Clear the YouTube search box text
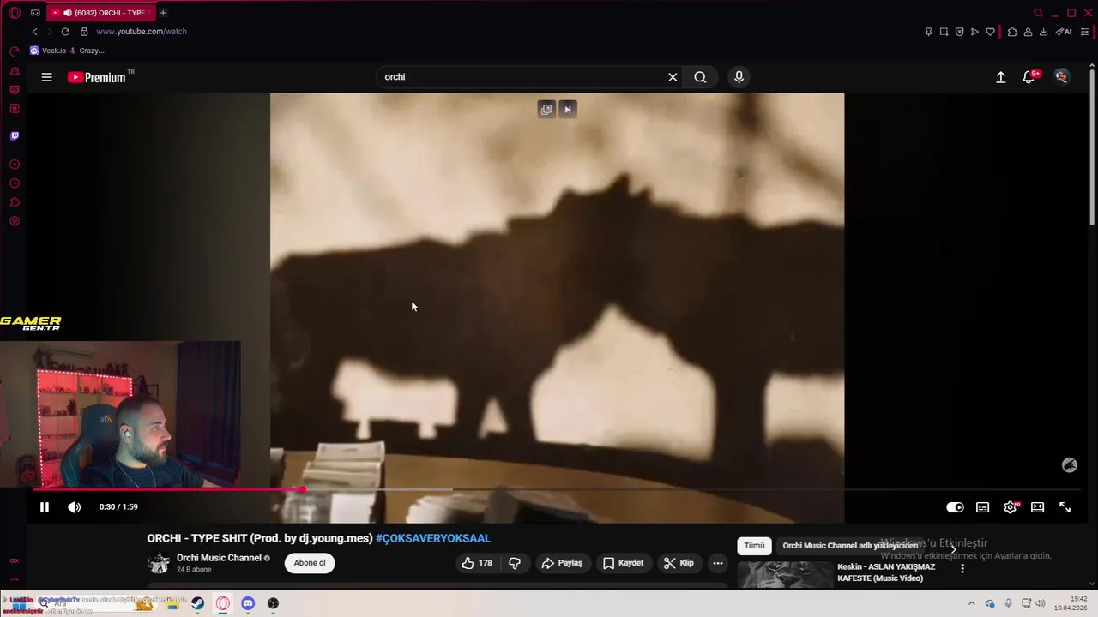The height and width of the screenshot is (617, 1098). pyautogui.click(x=673, y=77)
